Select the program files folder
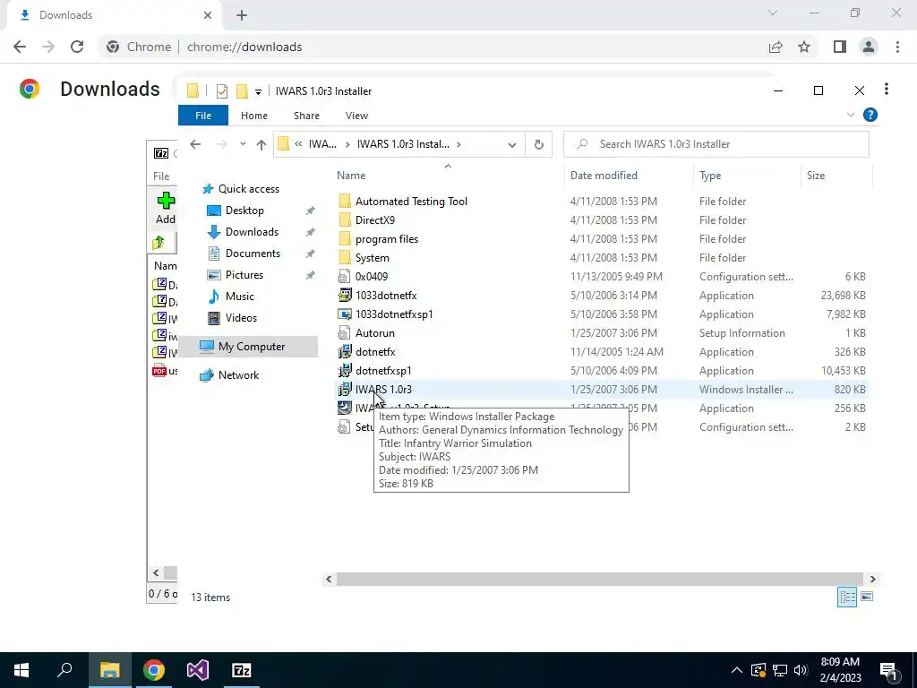 [x=387, y=238]
